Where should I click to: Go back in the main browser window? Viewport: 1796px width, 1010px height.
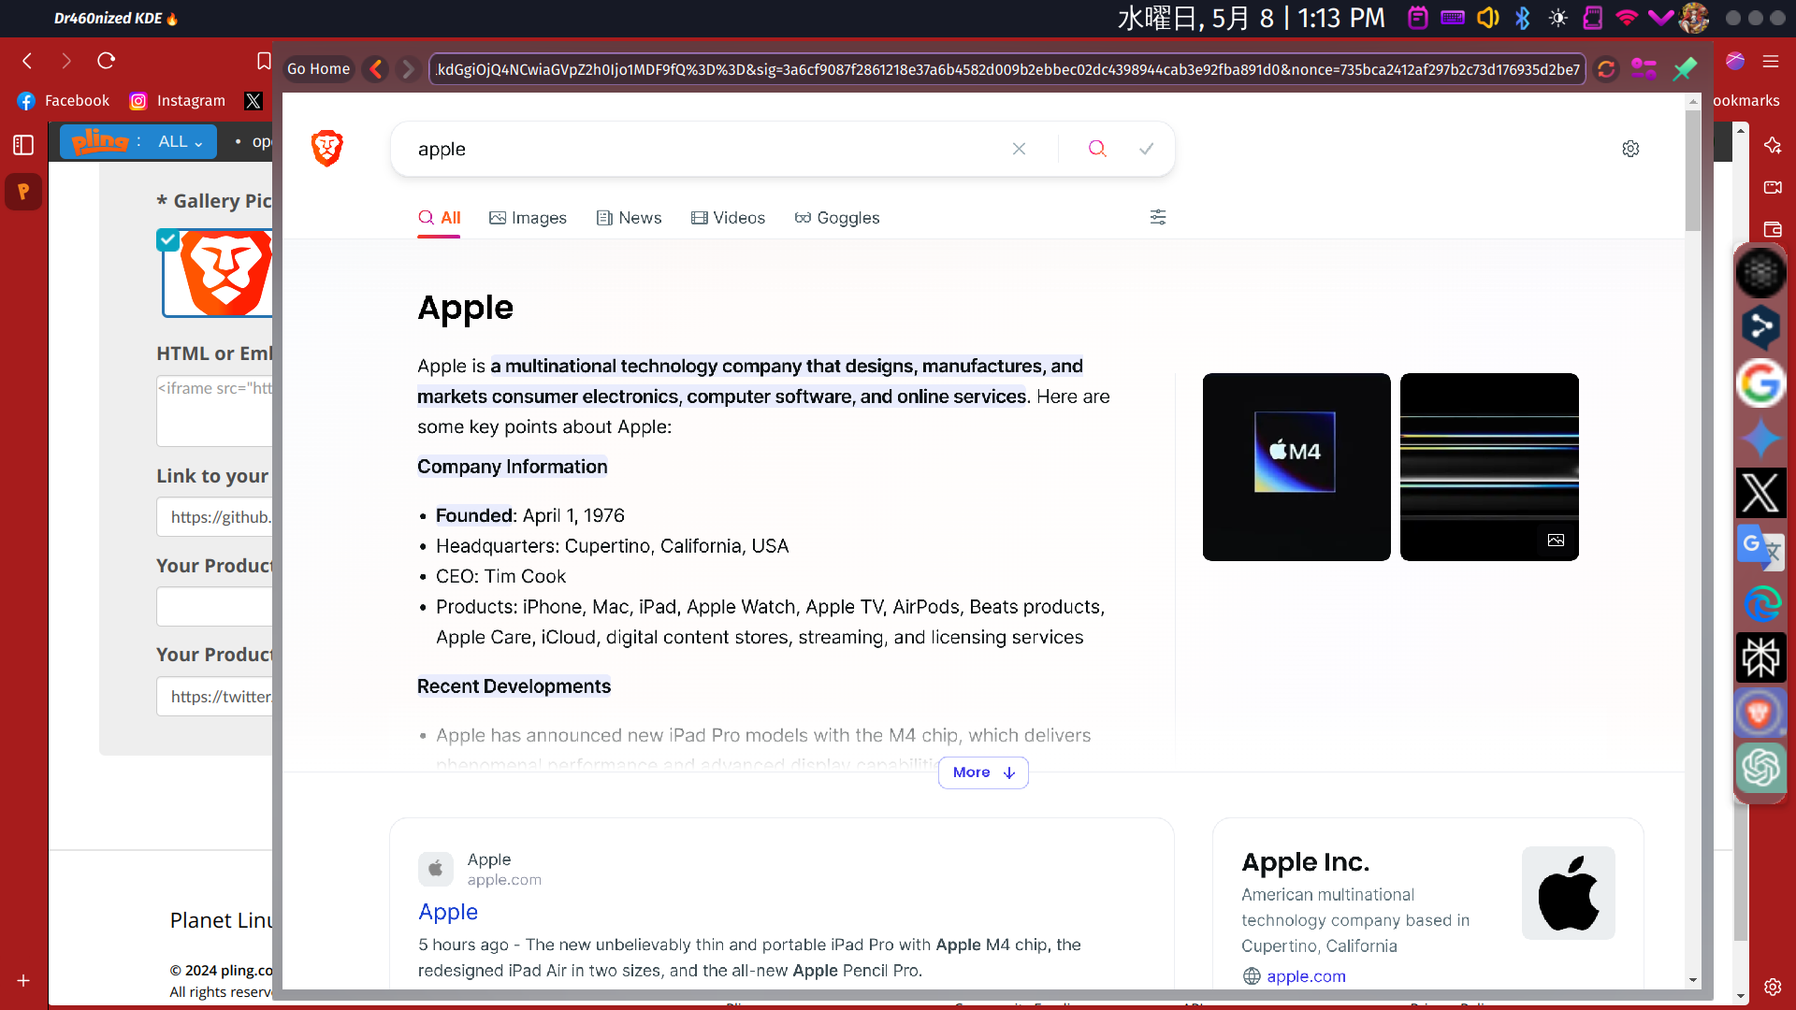point(27,61)
